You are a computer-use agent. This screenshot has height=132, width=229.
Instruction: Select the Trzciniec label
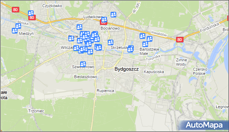click(36, 111)
